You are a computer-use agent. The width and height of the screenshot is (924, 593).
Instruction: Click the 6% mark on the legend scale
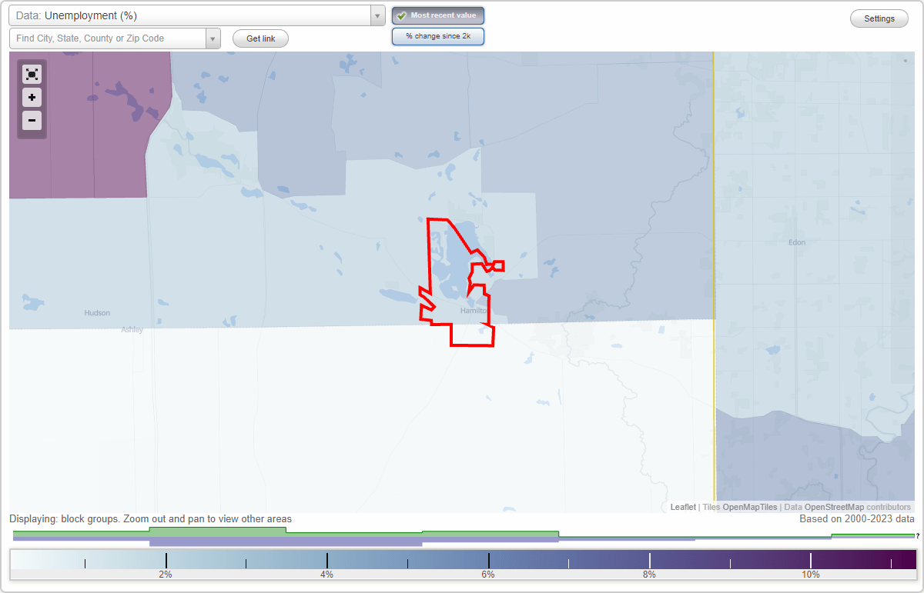pyautogui.click(x=488, y=559)
